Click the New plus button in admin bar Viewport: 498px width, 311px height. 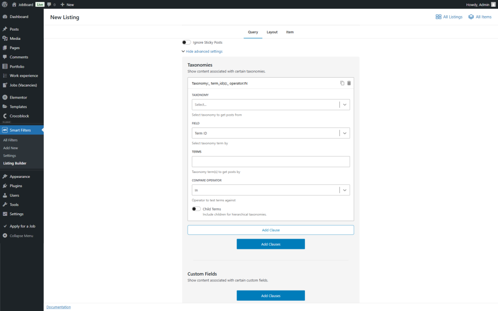[x=67, y=4]
